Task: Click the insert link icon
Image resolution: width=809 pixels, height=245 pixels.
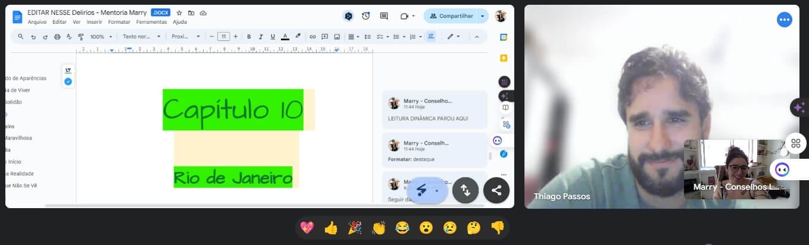Action: click(x=313, y=37)
